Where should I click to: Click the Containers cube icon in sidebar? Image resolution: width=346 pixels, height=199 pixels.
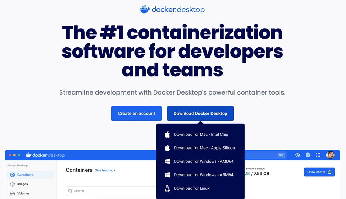coord(12,175)
